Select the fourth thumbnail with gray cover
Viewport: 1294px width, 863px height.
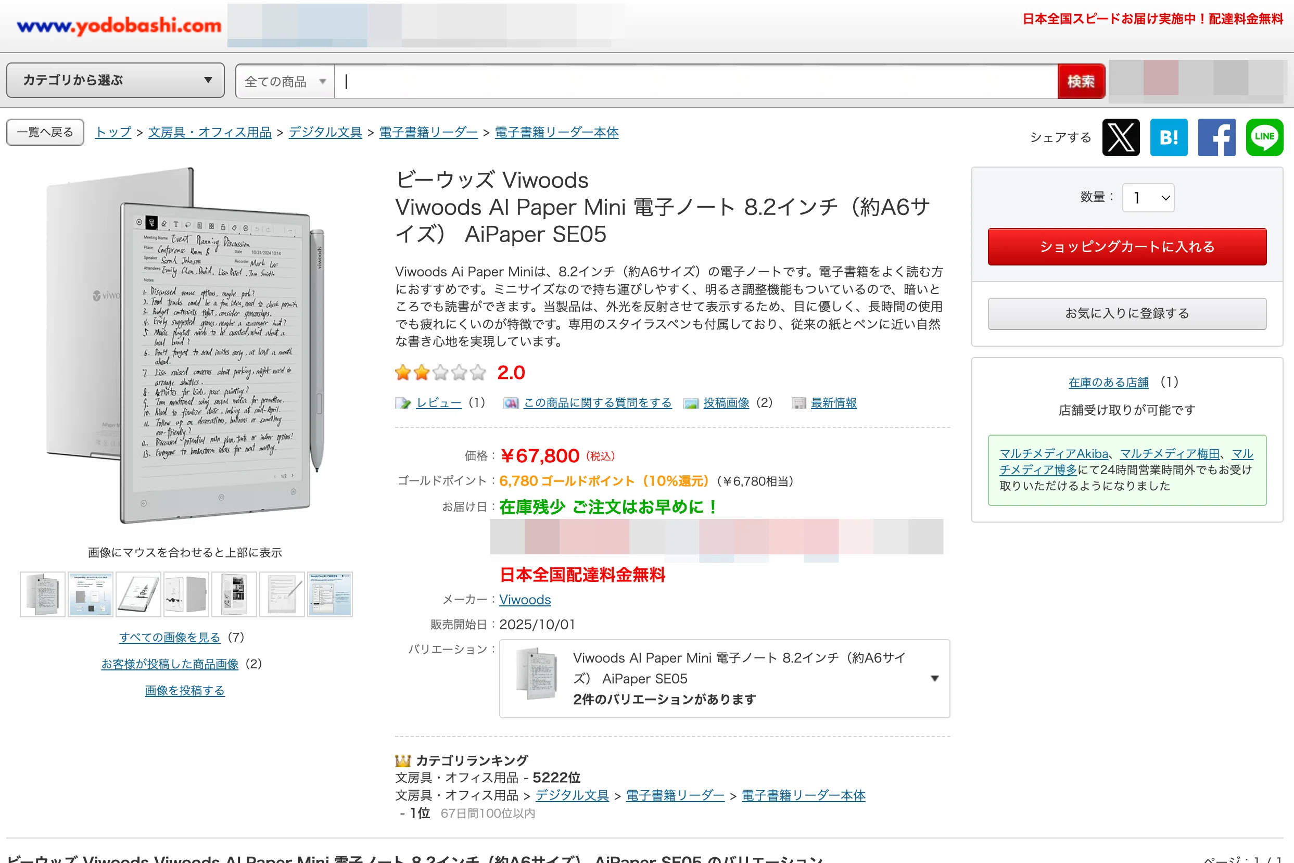click(186, 594)
